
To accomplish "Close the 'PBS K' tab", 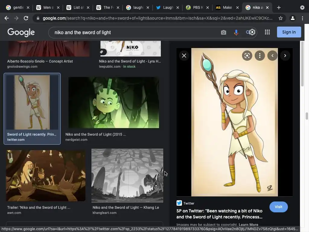I will [x=208, y=8].
